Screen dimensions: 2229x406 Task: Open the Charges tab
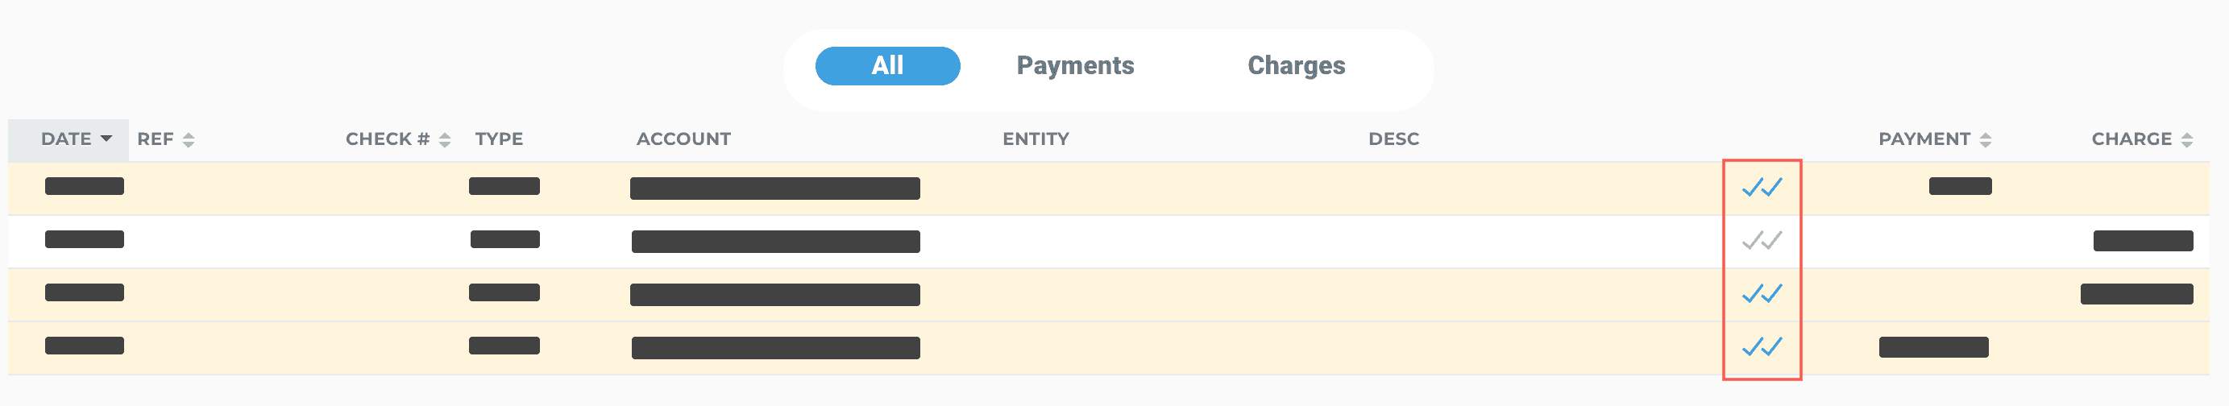(x=1295, y=66)
